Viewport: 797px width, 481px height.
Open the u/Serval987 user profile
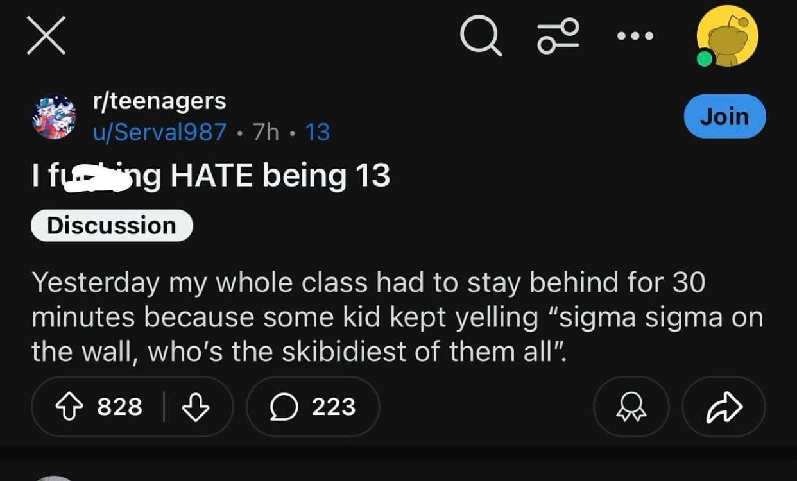(x=160, y=132)
